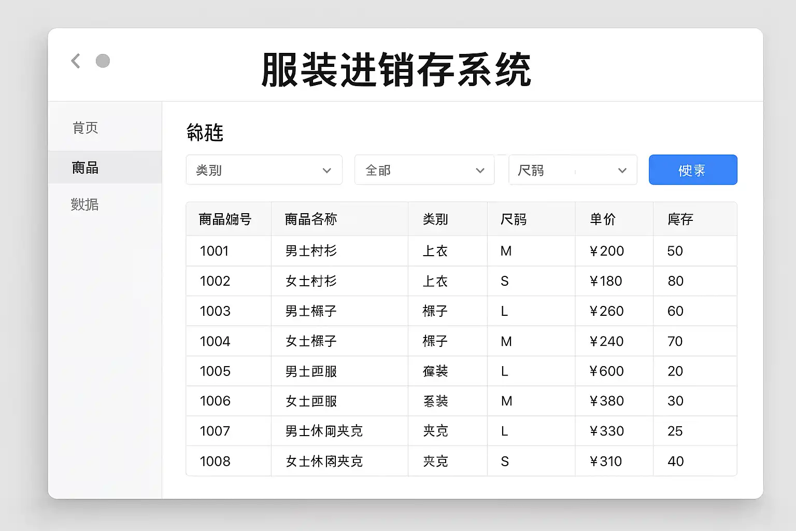796x531 pixels.
Task: Click the product name column header
Action: point(311,219)
